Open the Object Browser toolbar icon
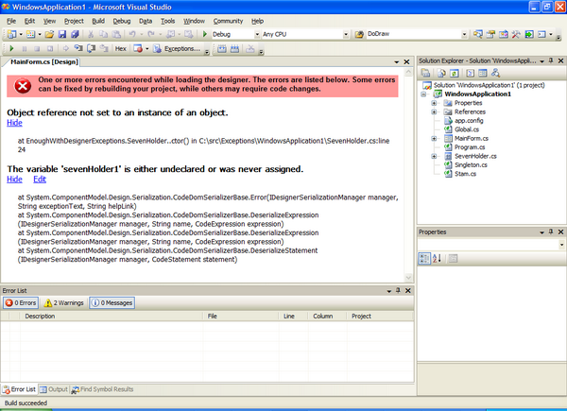 coord(504,34)
